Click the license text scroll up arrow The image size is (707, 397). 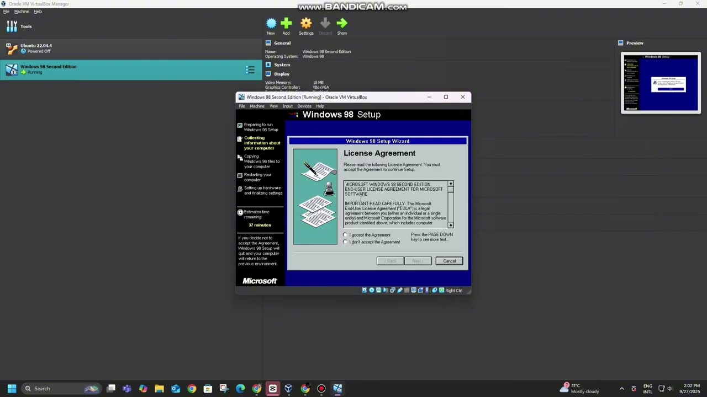click(451, 184)
